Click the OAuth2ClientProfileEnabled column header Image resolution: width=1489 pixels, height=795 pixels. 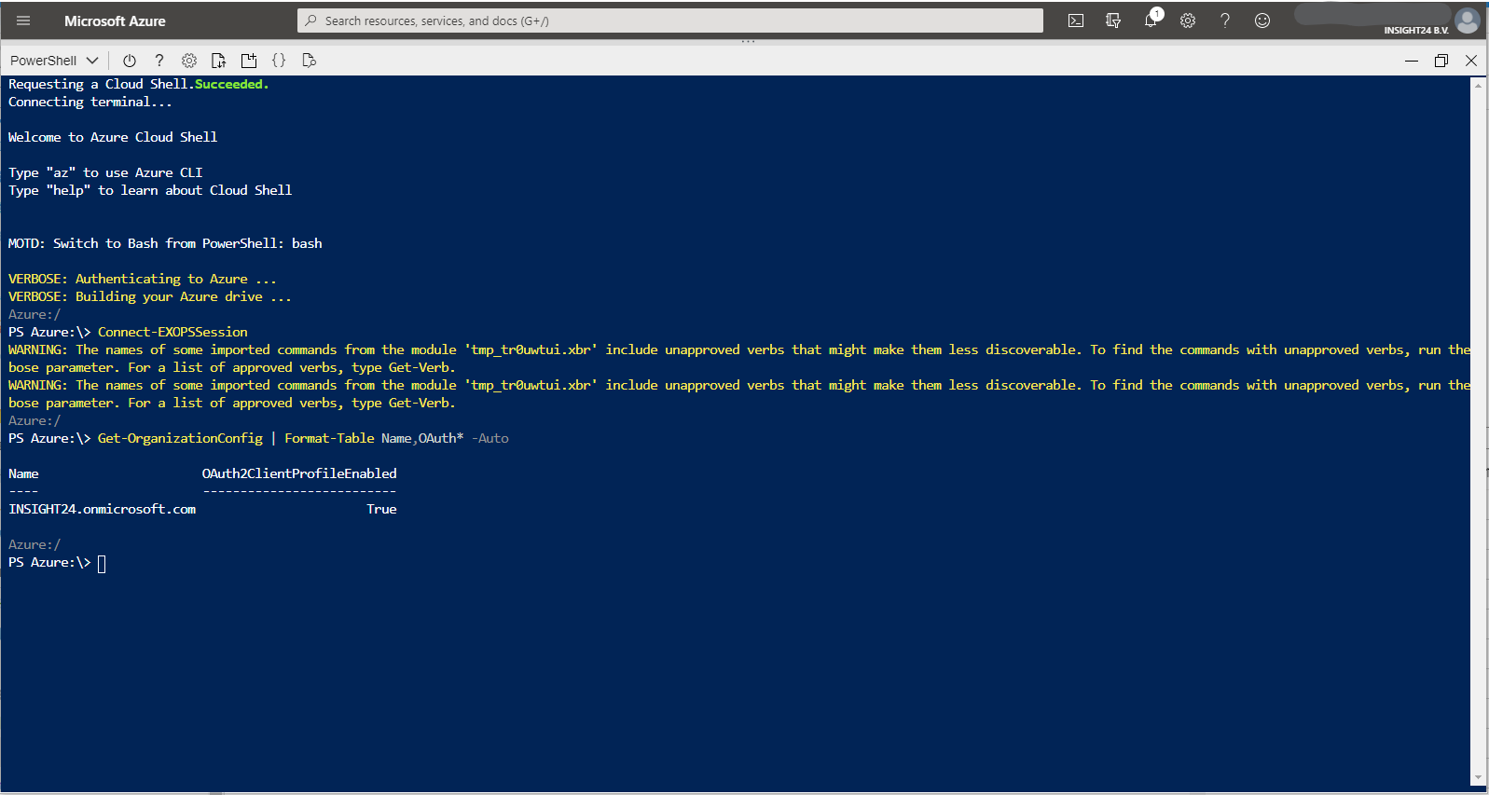point(299,473)
